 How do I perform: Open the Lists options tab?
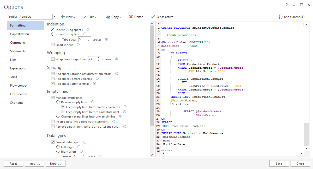point(25,60)
